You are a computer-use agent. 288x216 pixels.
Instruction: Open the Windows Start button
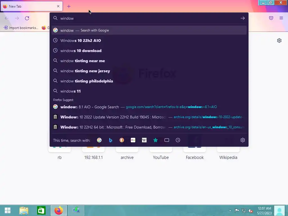[x=8, y=210]
